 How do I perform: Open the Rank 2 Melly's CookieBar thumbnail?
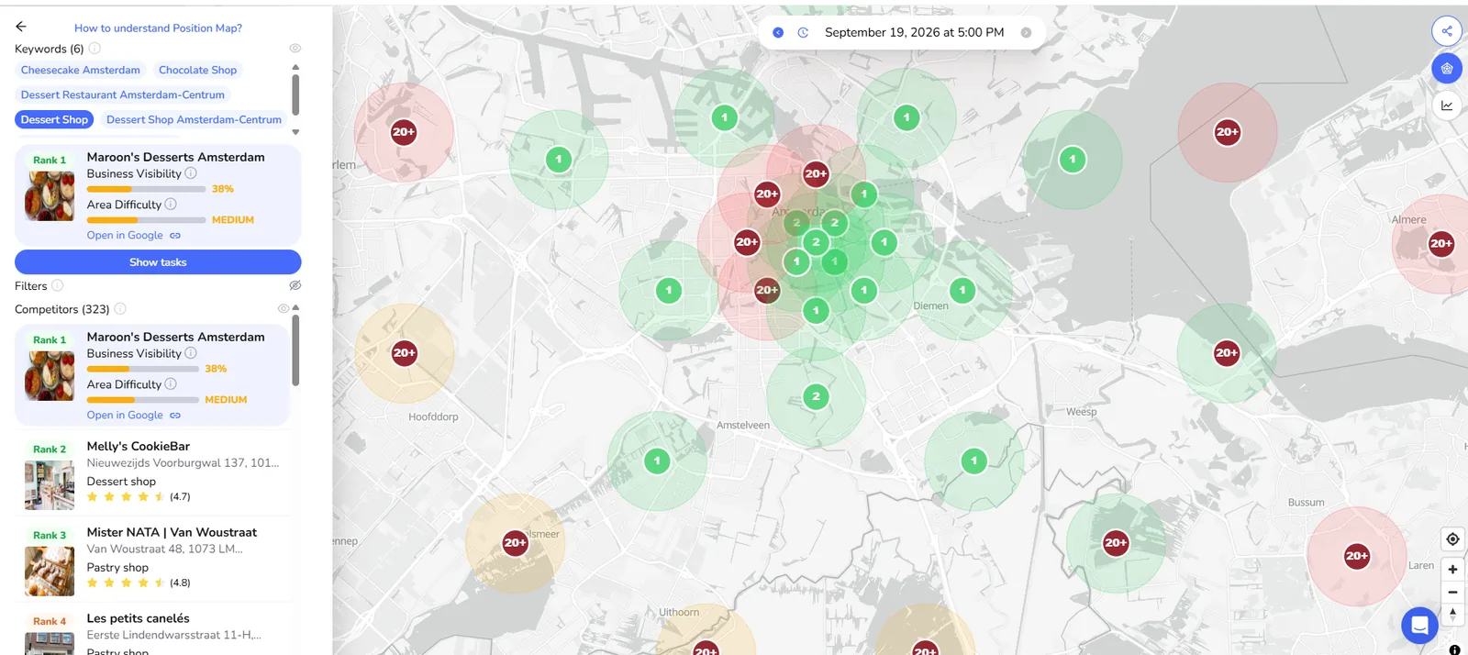point(50,485)
